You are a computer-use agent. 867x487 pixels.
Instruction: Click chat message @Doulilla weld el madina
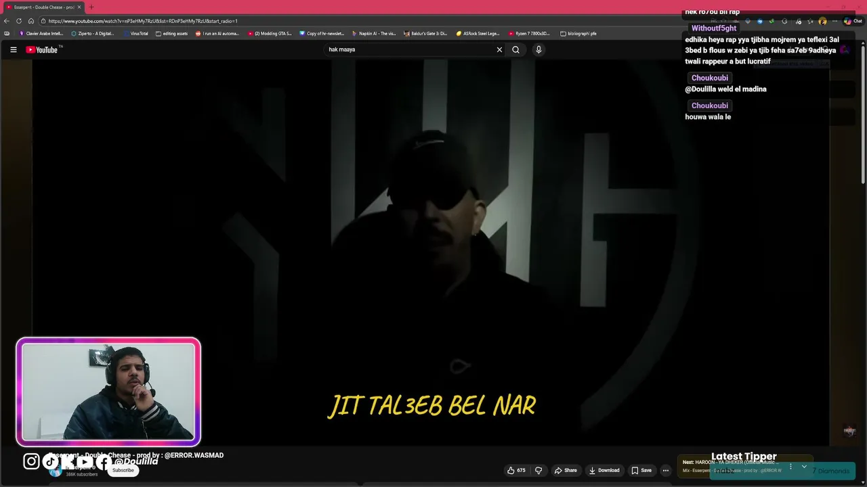coord(725,89)
